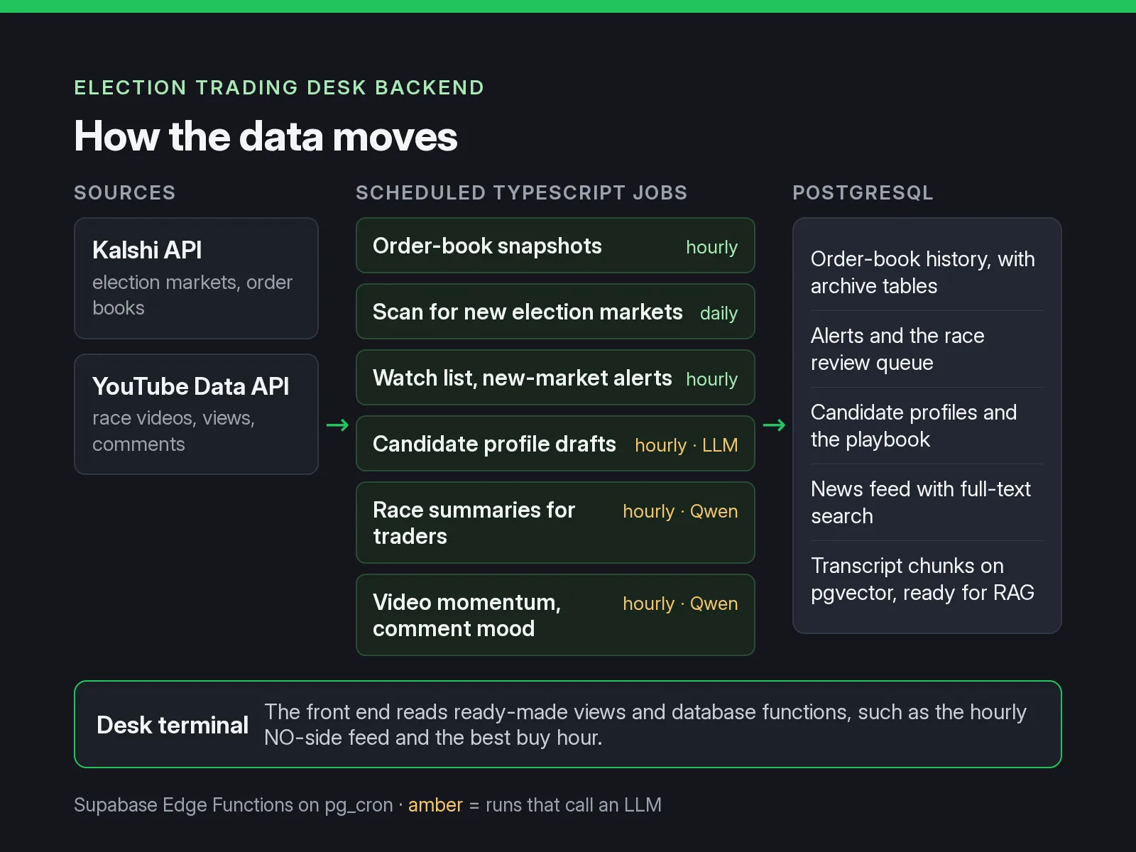Click 'Candidate profiles and the playbook'

pos(914,426)
